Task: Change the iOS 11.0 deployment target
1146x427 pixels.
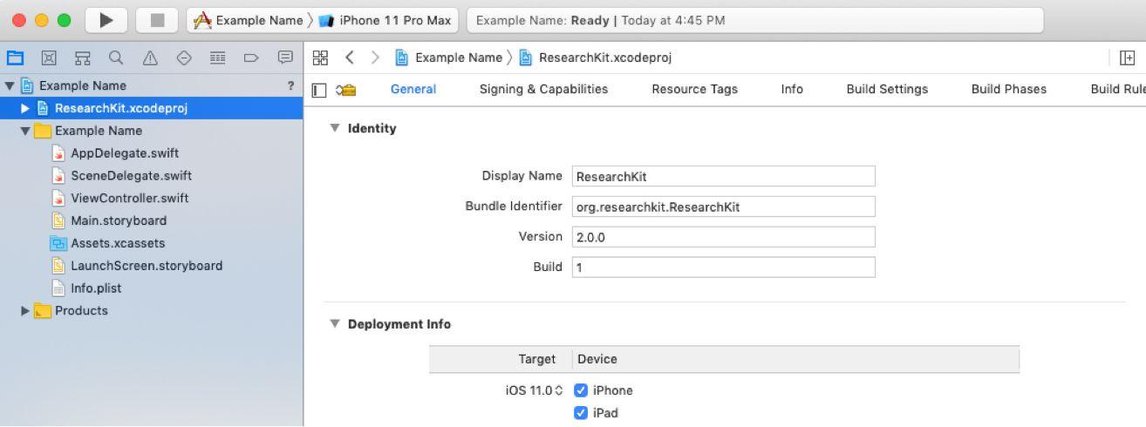Action: click(535, 390)
